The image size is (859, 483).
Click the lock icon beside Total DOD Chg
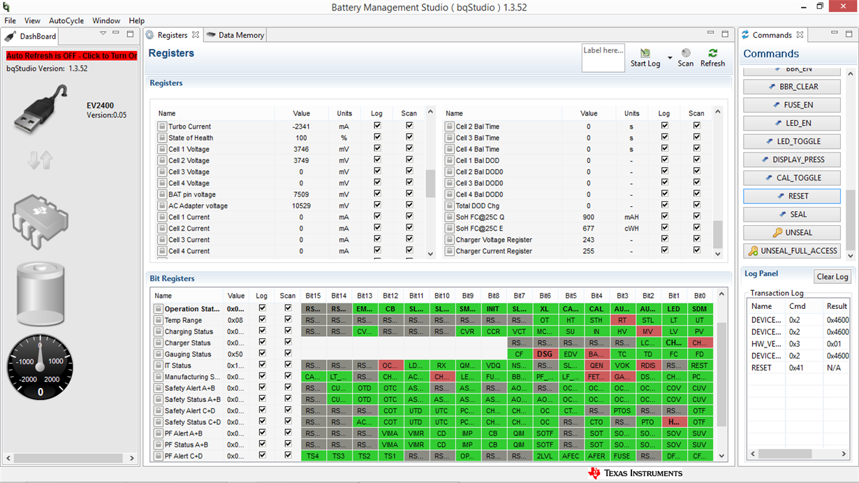[450, 206]
